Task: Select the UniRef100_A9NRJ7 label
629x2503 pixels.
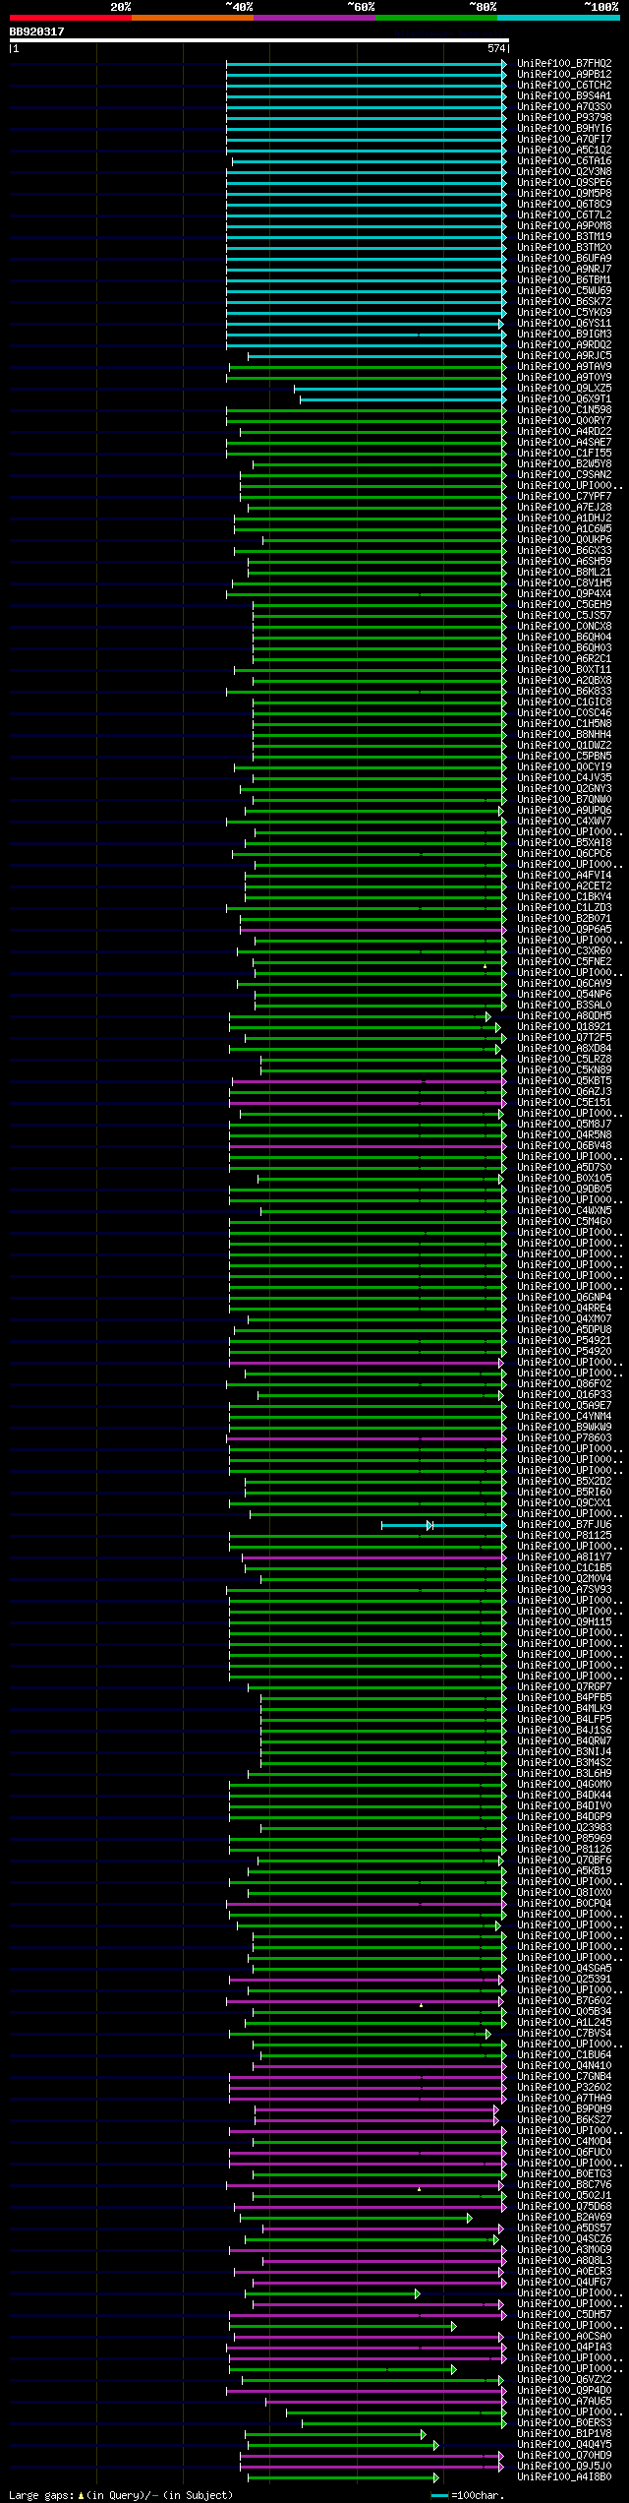Action: coord(564,269)
